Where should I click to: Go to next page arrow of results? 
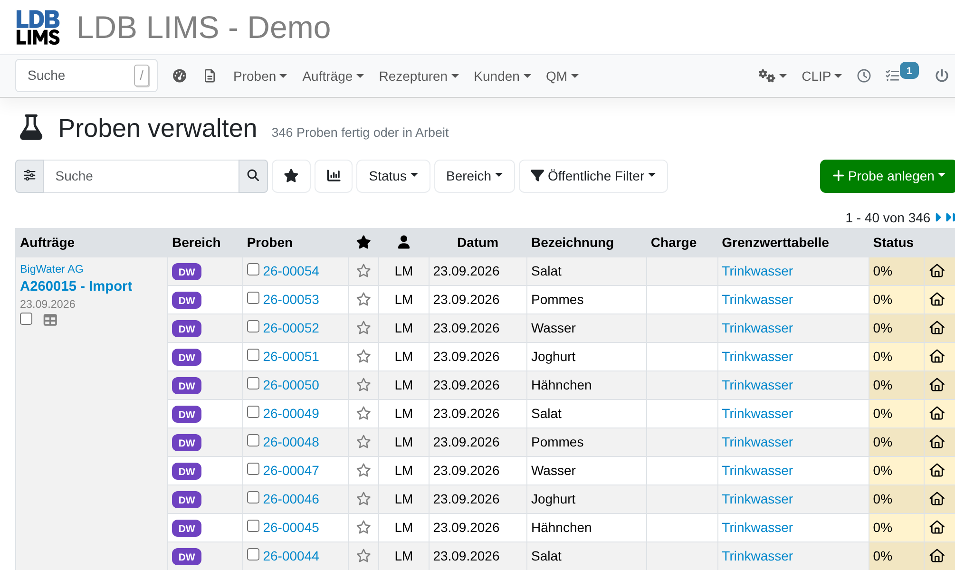pos(938,218)
